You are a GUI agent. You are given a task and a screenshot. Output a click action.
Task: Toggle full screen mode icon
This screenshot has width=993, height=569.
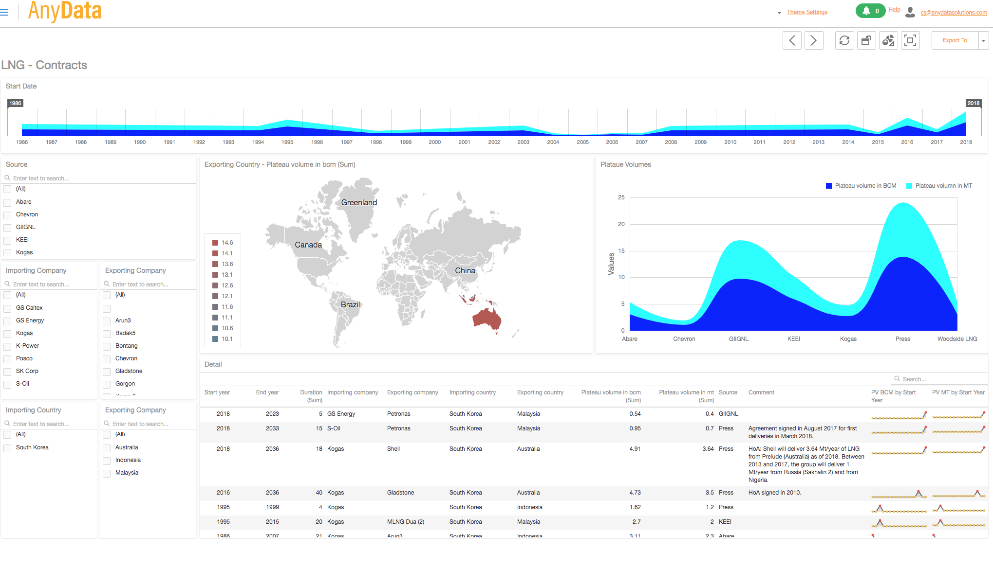click(x=910, y=40)
